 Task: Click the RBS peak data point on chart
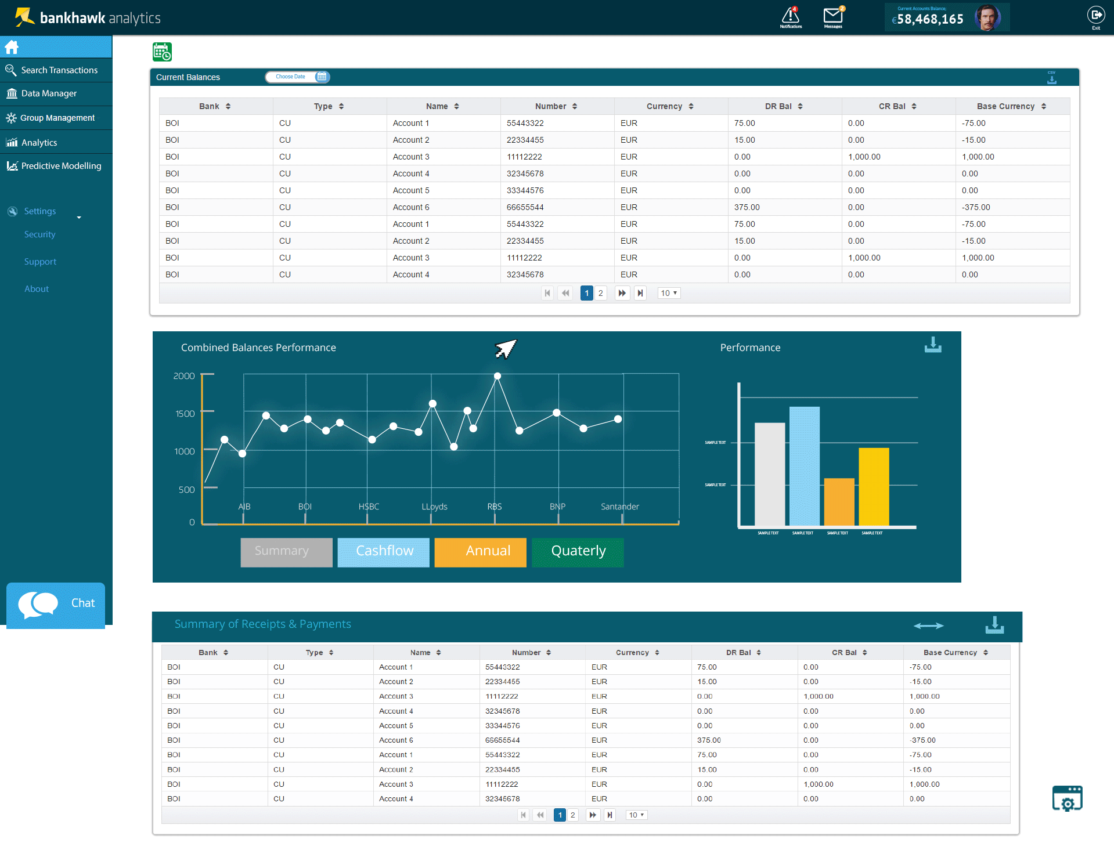497,376
